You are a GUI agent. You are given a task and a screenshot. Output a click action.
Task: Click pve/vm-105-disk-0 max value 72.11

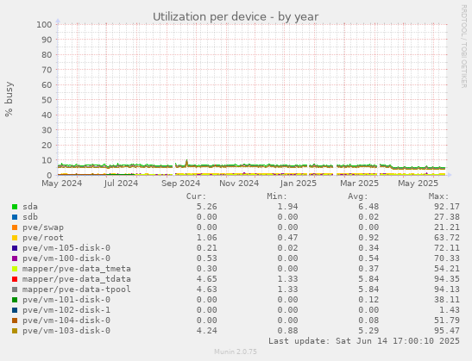(447, 248)
